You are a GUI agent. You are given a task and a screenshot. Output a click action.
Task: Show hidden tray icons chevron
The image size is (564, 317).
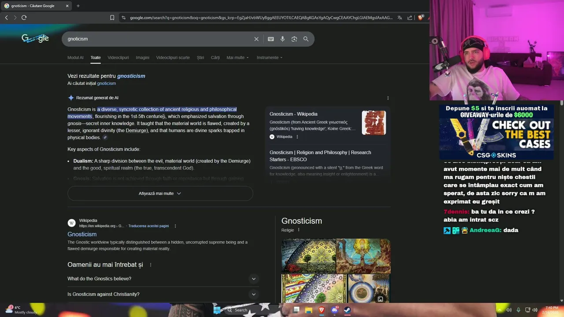[x=501, y=310]
